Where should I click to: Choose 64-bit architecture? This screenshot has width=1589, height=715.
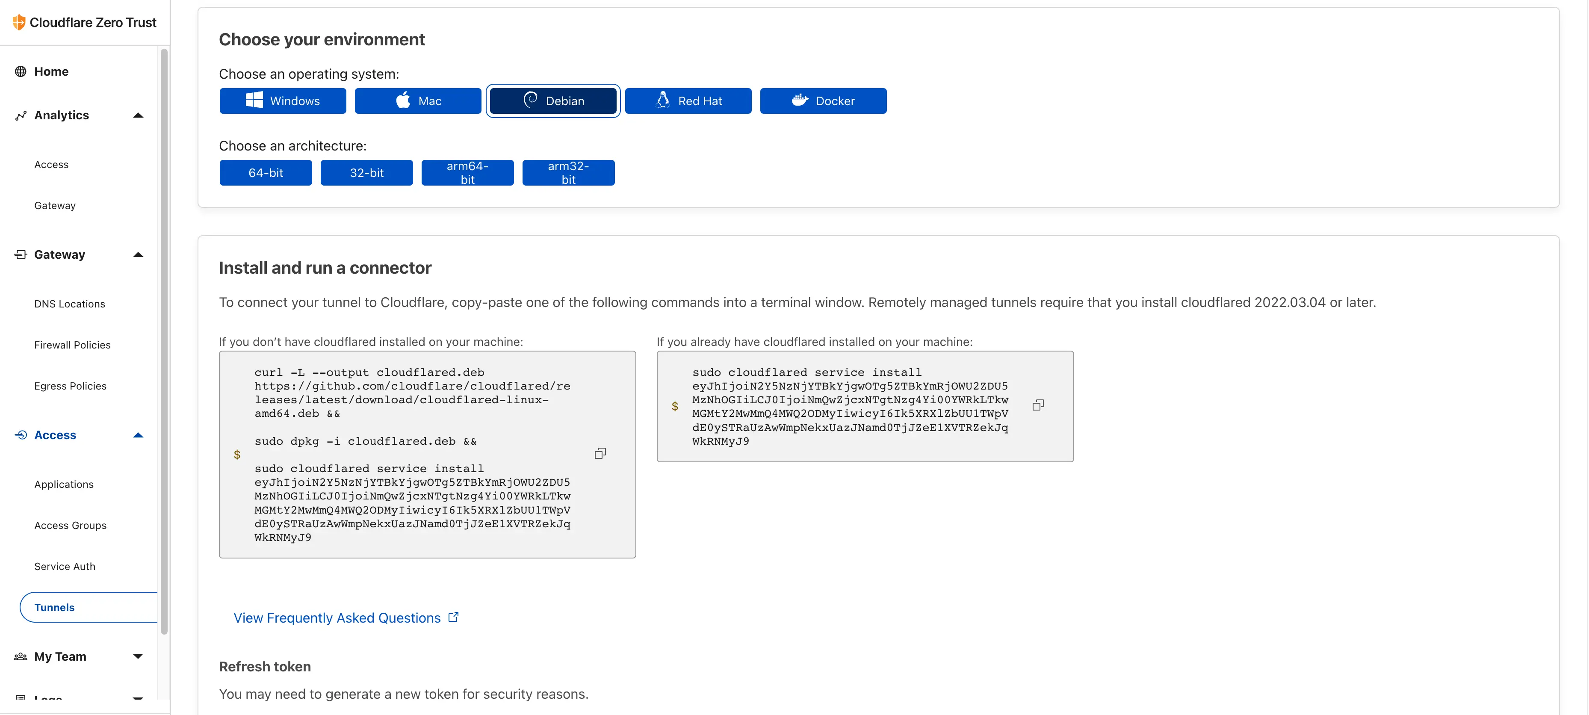tap(266, 173)
